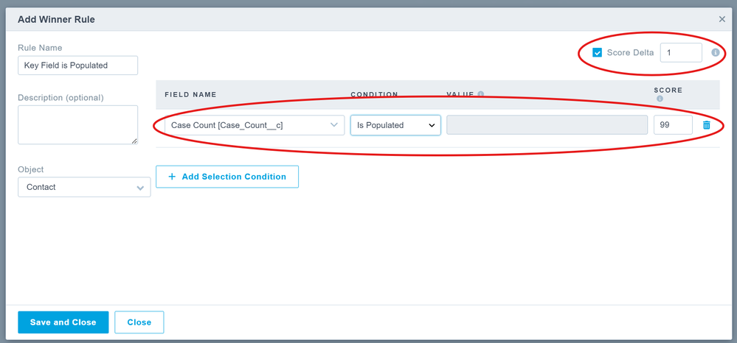
Task: Expand the Is Populated condition dropdown
Action: click(395, 125)
